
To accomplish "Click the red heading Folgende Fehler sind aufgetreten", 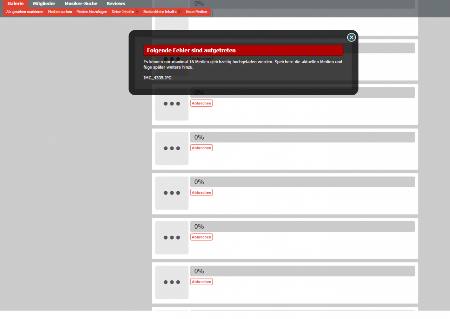I will (x=243, y=50).
